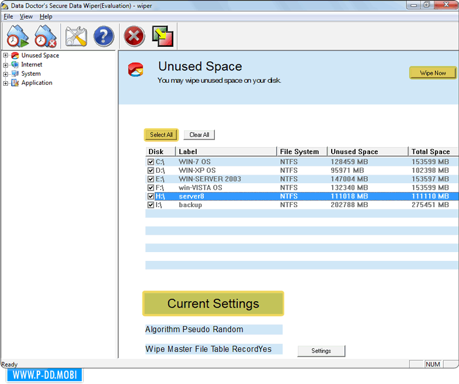Click the 111110 MB total space value
459x384 pixels.
coord(430,196)
